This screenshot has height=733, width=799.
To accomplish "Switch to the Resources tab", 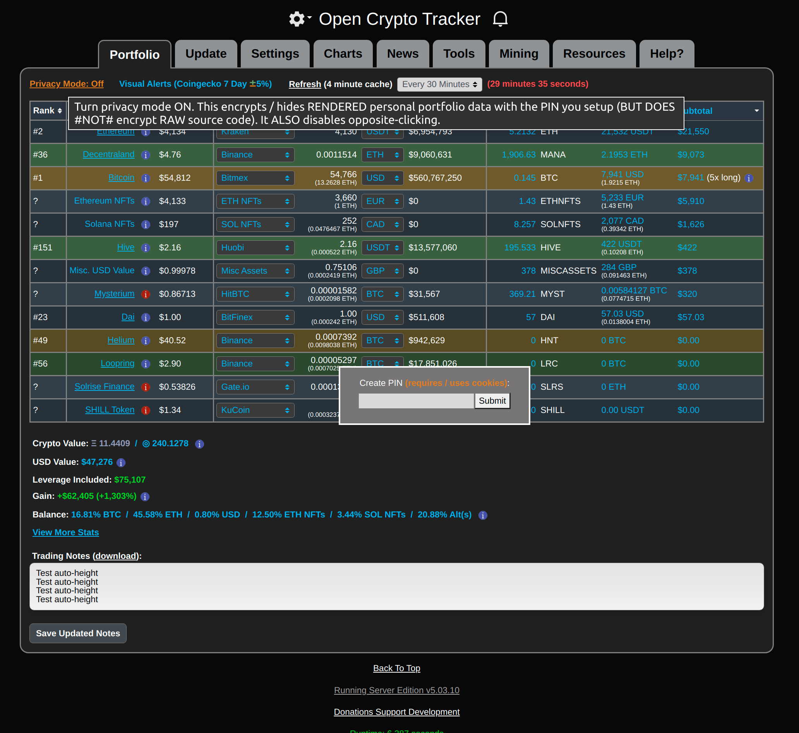I will [x=594, y=53].
